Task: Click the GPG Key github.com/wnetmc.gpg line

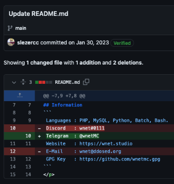Action: (x=103, y=159)
